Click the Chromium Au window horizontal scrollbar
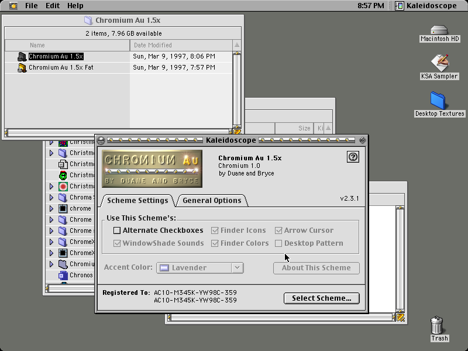The height and width of the screenshot is (351, 468). 119,132
